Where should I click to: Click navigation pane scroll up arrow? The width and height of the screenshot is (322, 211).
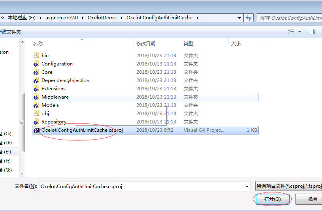pyautogui.click(x=22, y=42)
